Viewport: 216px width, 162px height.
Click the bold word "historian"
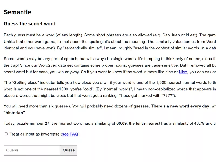pos(14,113)
